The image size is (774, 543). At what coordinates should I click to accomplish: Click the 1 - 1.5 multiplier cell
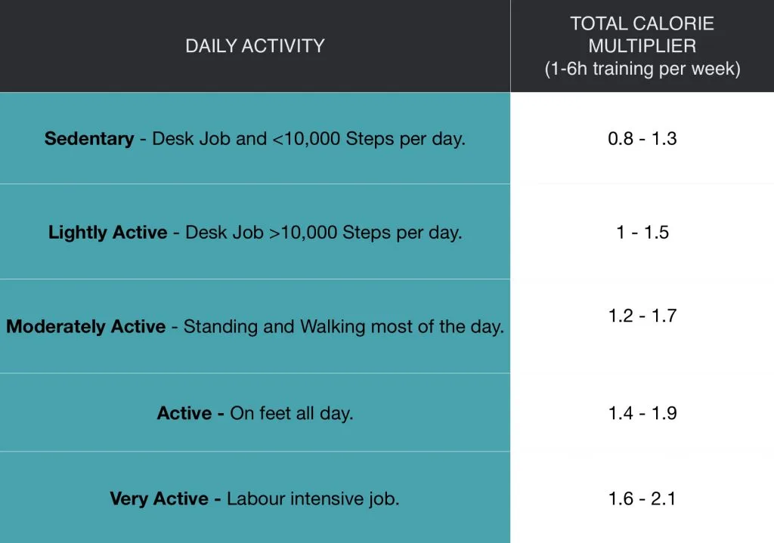642,233
